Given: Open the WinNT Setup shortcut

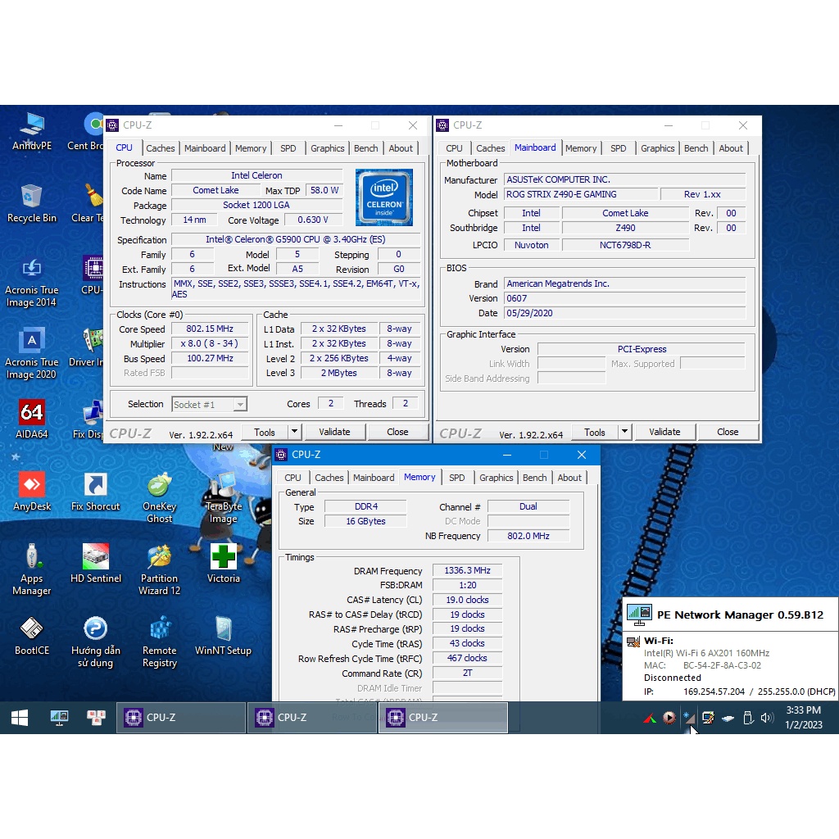Looking at the screenshot, I should [223, 635].
